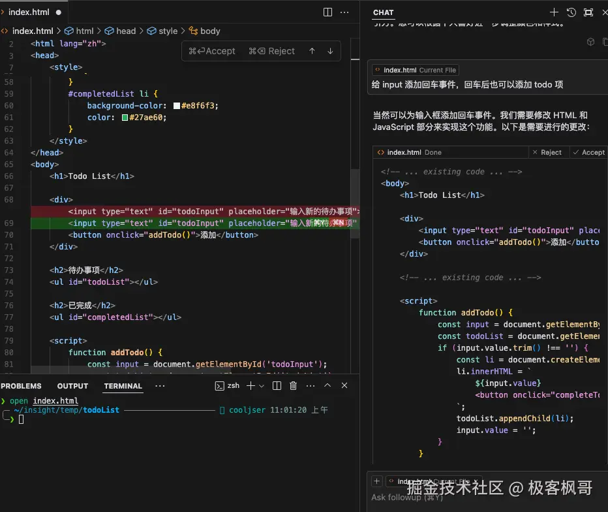608x512 pixels.
Task: Open color picker for #27ae60 swatch
Action: 125,118
